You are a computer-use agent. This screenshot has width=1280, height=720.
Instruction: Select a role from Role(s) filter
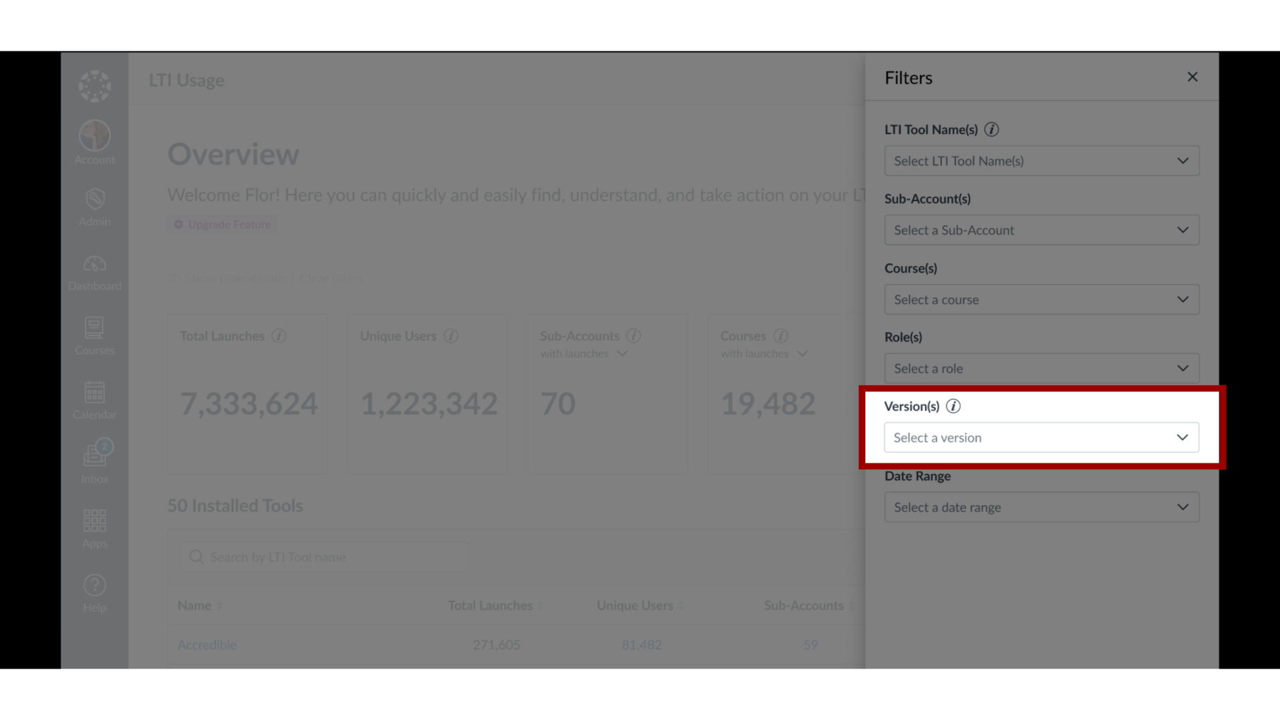(1042, 369)
